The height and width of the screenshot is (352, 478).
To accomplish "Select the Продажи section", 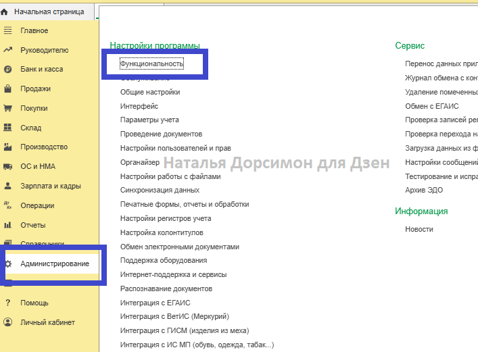I will 36,89.
